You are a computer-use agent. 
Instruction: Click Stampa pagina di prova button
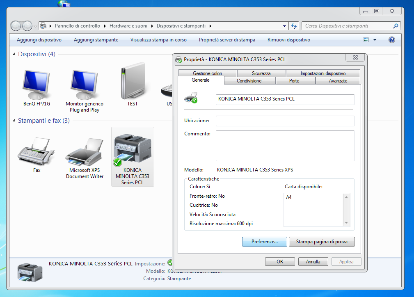tap(322, 242)
